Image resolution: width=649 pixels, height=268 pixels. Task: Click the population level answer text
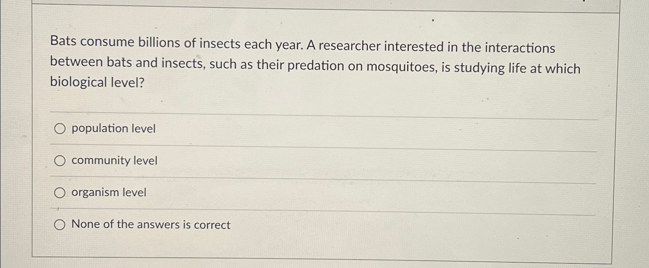click(113, 129)
